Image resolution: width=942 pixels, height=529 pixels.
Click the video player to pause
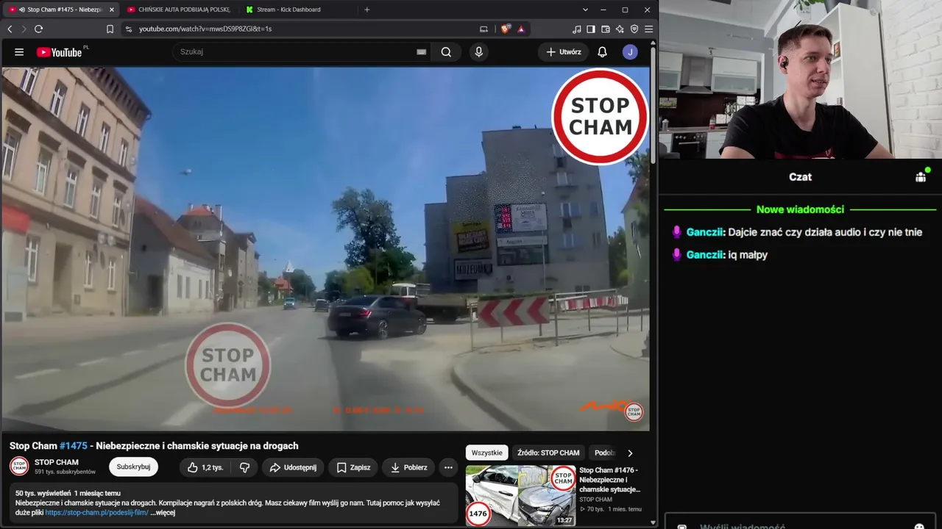pos(326,248)
